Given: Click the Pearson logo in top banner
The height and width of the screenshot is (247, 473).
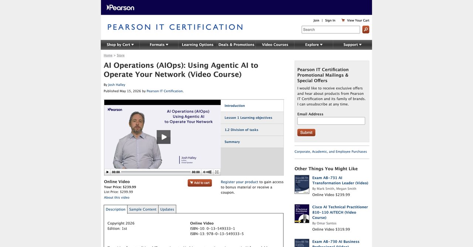Looking at the screenshot, I should (x=120, y=7).
